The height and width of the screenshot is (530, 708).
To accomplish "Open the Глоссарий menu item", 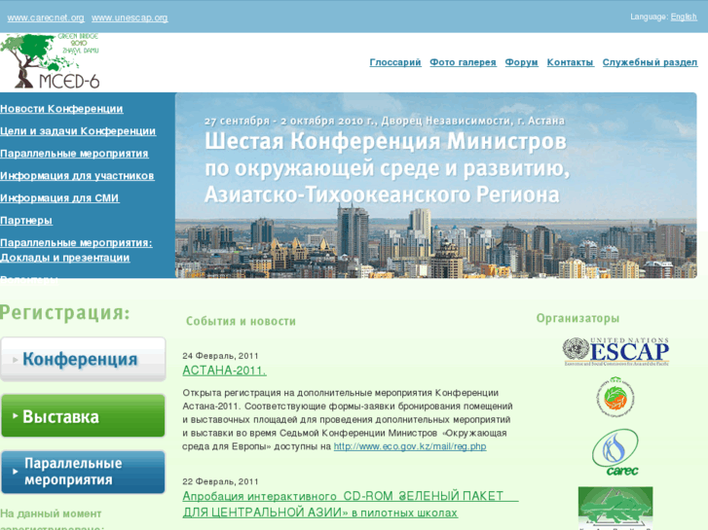I will [x=395, y=62].
